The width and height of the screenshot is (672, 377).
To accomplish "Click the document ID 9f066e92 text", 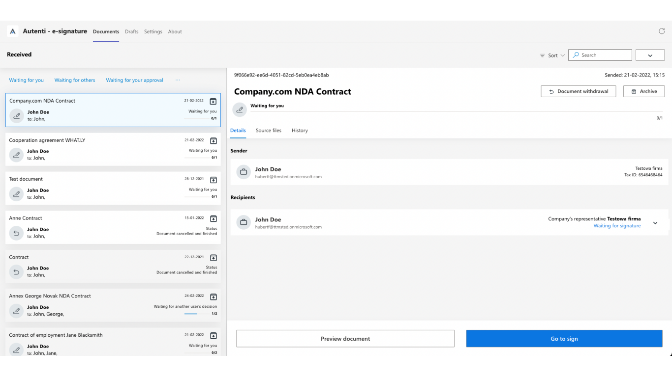I will (281, 75).
